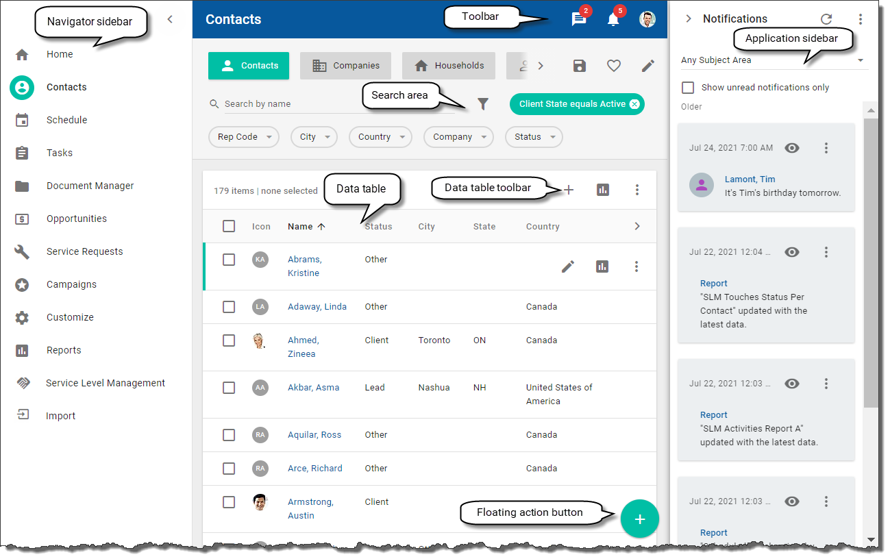This screenshot has width=890, height=559.
Task: Switch to the Households tab
Action: click(448, 65)
